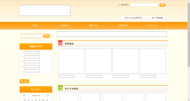Click the green star ribbon icon

(60, 88)
